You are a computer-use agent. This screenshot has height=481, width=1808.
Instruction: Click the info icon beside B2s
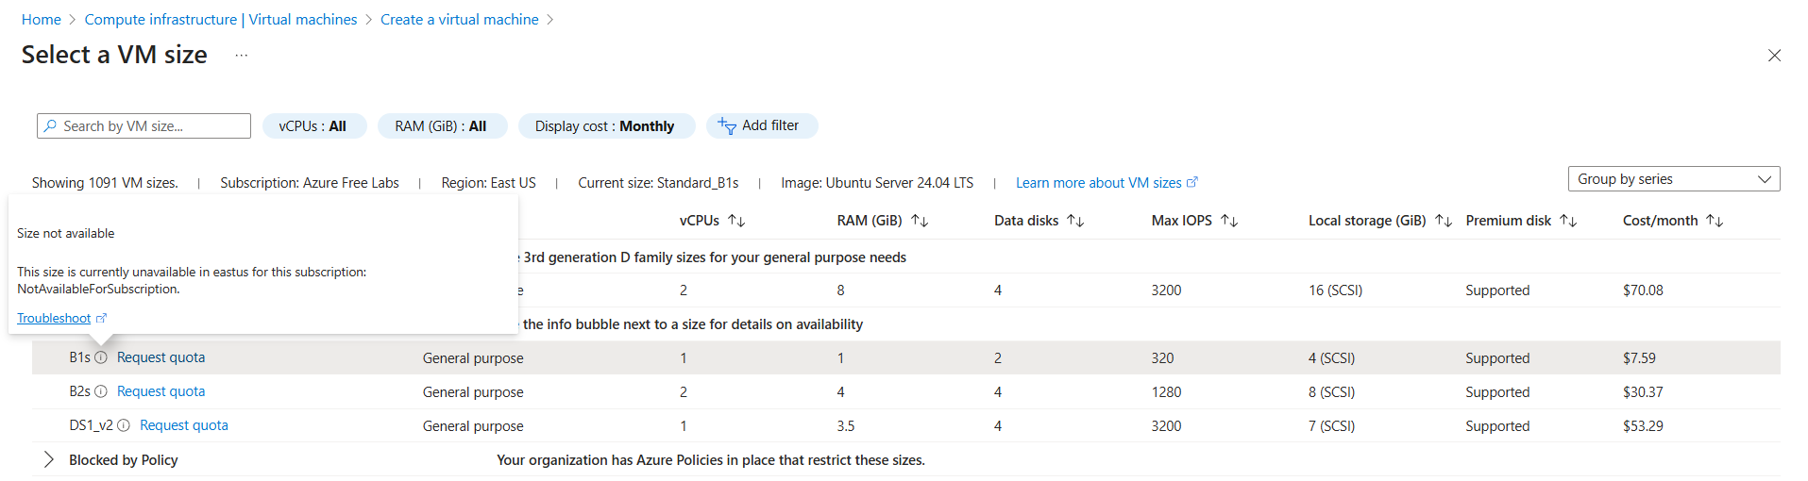tap(101, 391)
